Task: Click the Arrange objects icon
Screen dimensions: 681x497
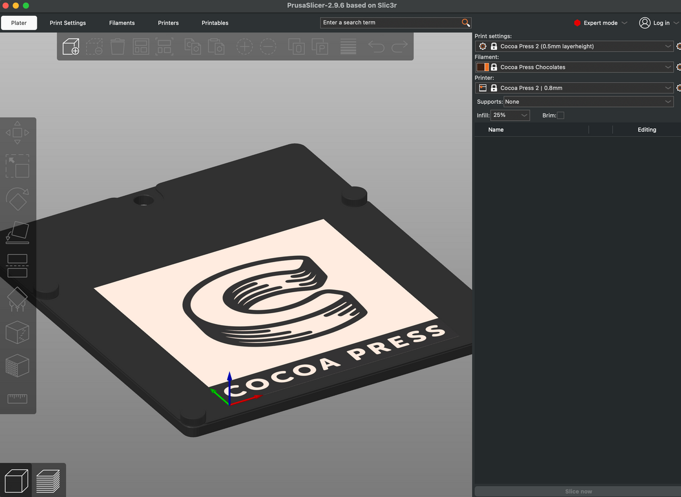Action: pyautogui.click(x=141, y=47)
